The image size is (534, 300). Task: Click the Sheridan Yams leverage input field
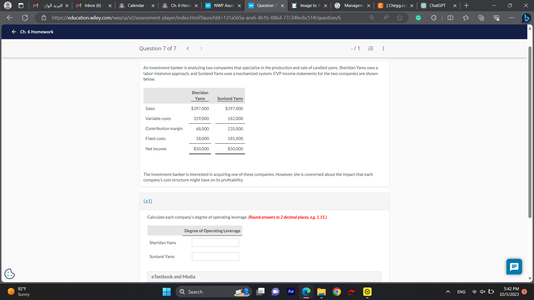[x=215, y=243]
